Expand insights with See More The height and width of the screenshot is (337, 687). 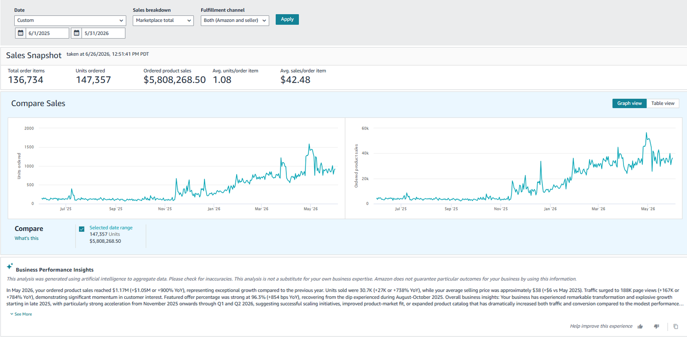[21, 314]
